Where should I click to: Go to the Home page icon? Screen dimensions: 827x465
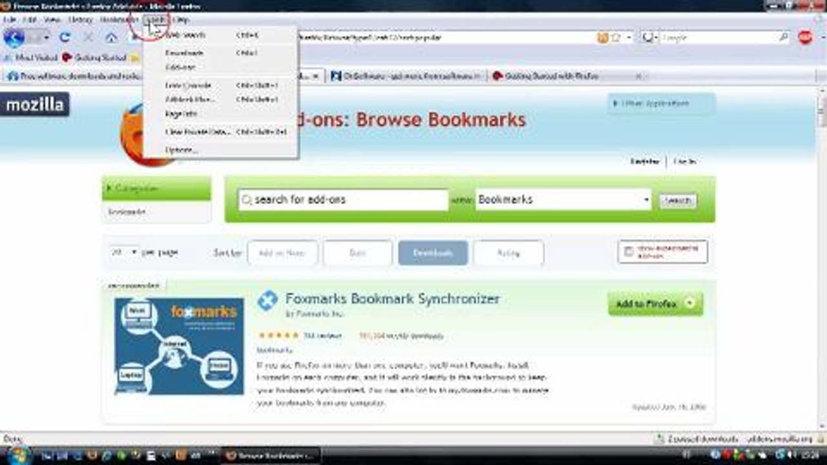(111, 37)
